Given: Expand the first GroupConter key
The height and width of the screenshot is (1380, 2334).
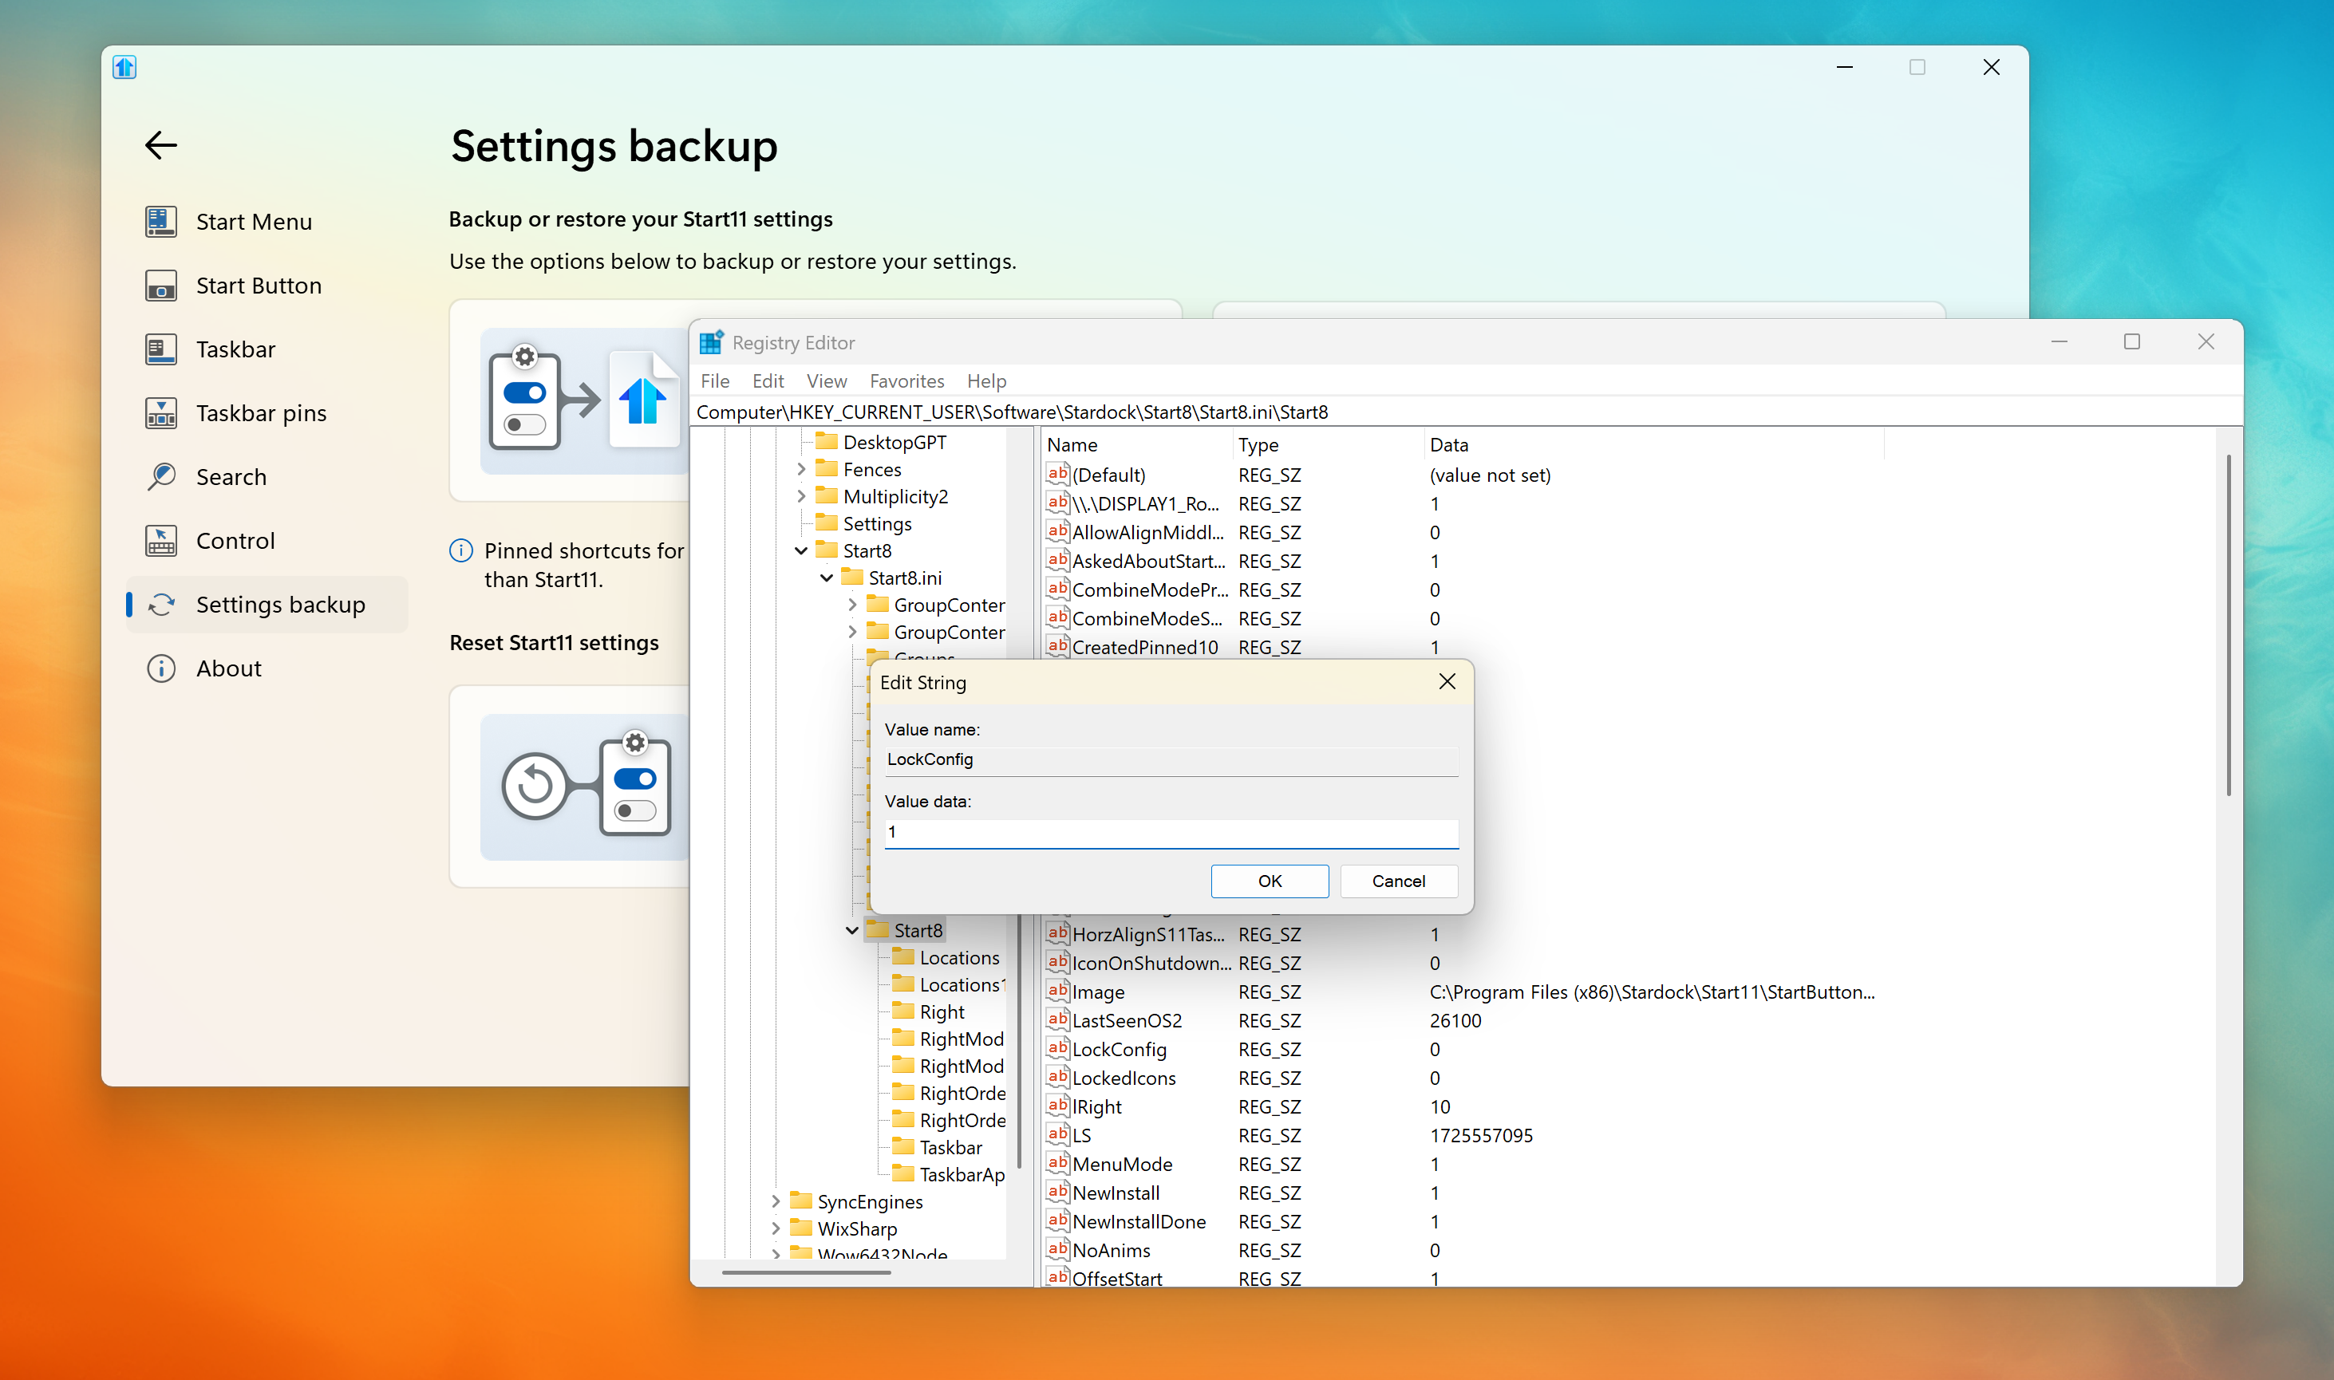Looking at the screenshot, I should [852, 605].
